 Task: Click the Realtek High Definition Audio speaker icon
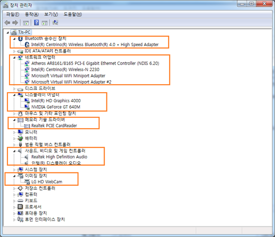26,157
